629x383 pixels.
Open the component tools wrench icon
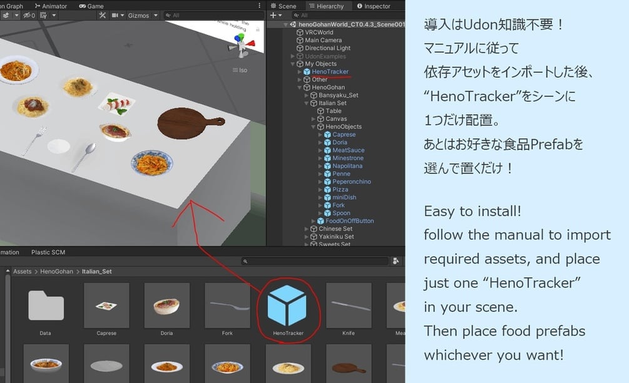[103, 15]
